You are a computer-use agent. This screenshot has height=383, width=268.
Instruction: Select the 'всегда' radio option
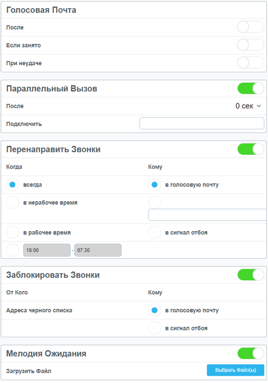(x=12, y=184)
